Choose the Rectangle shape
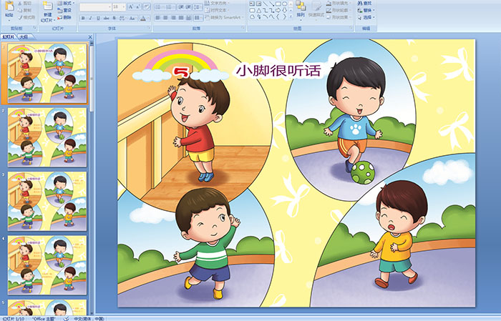The width and height of the screenshot is (501, 321). 278,4
